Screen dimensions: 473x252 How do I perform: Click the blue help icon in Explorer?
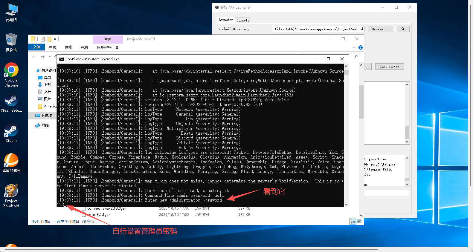click(x=361, y=47)
